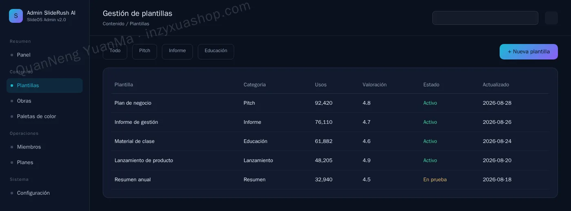The height and width of the screenshot is (211, 571).
Task: Click the Lanzamiento de producto row
Action: click(x=330, y=160)
